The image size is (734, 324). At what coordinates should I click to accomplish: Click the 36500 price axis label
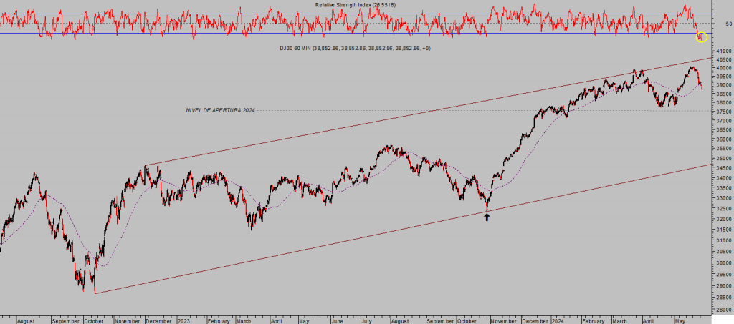pos(724,129)
